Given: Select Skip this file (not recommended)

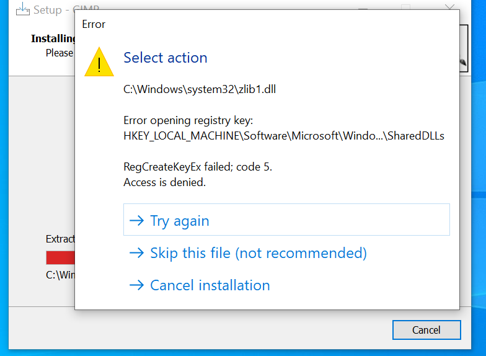Looking at the screenshot, I should pos(258,253).
